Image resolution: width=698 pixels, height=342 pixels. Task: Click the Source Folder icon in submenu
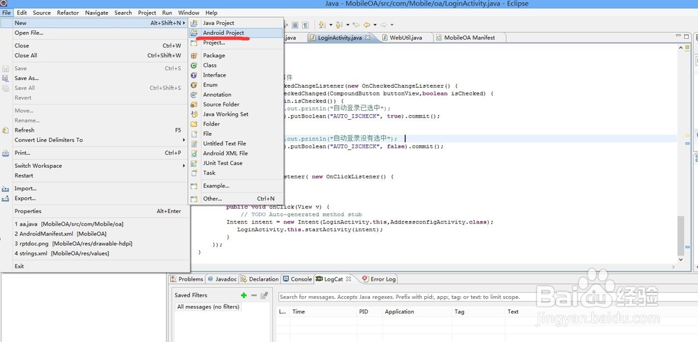click(x=194, y=104)
